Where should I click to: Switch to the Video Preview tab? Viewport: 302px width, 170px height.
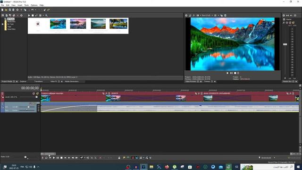coord(191,82)
